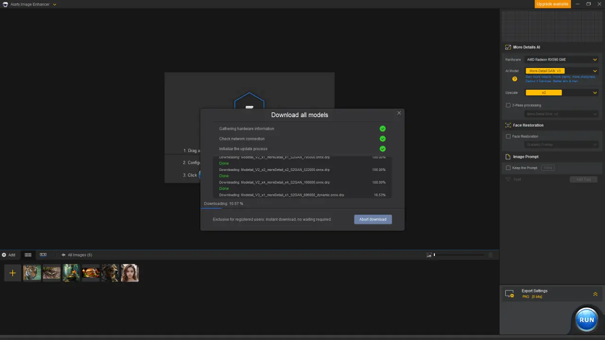Click the yellow plus tile to add images
605x340 pixels.
(x=13, y=273)
